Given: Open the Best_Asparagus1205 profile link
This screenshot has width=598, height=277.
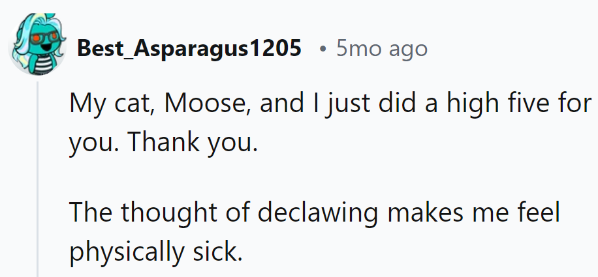Looking at the screenshot, I should click(x=189, y=48).
